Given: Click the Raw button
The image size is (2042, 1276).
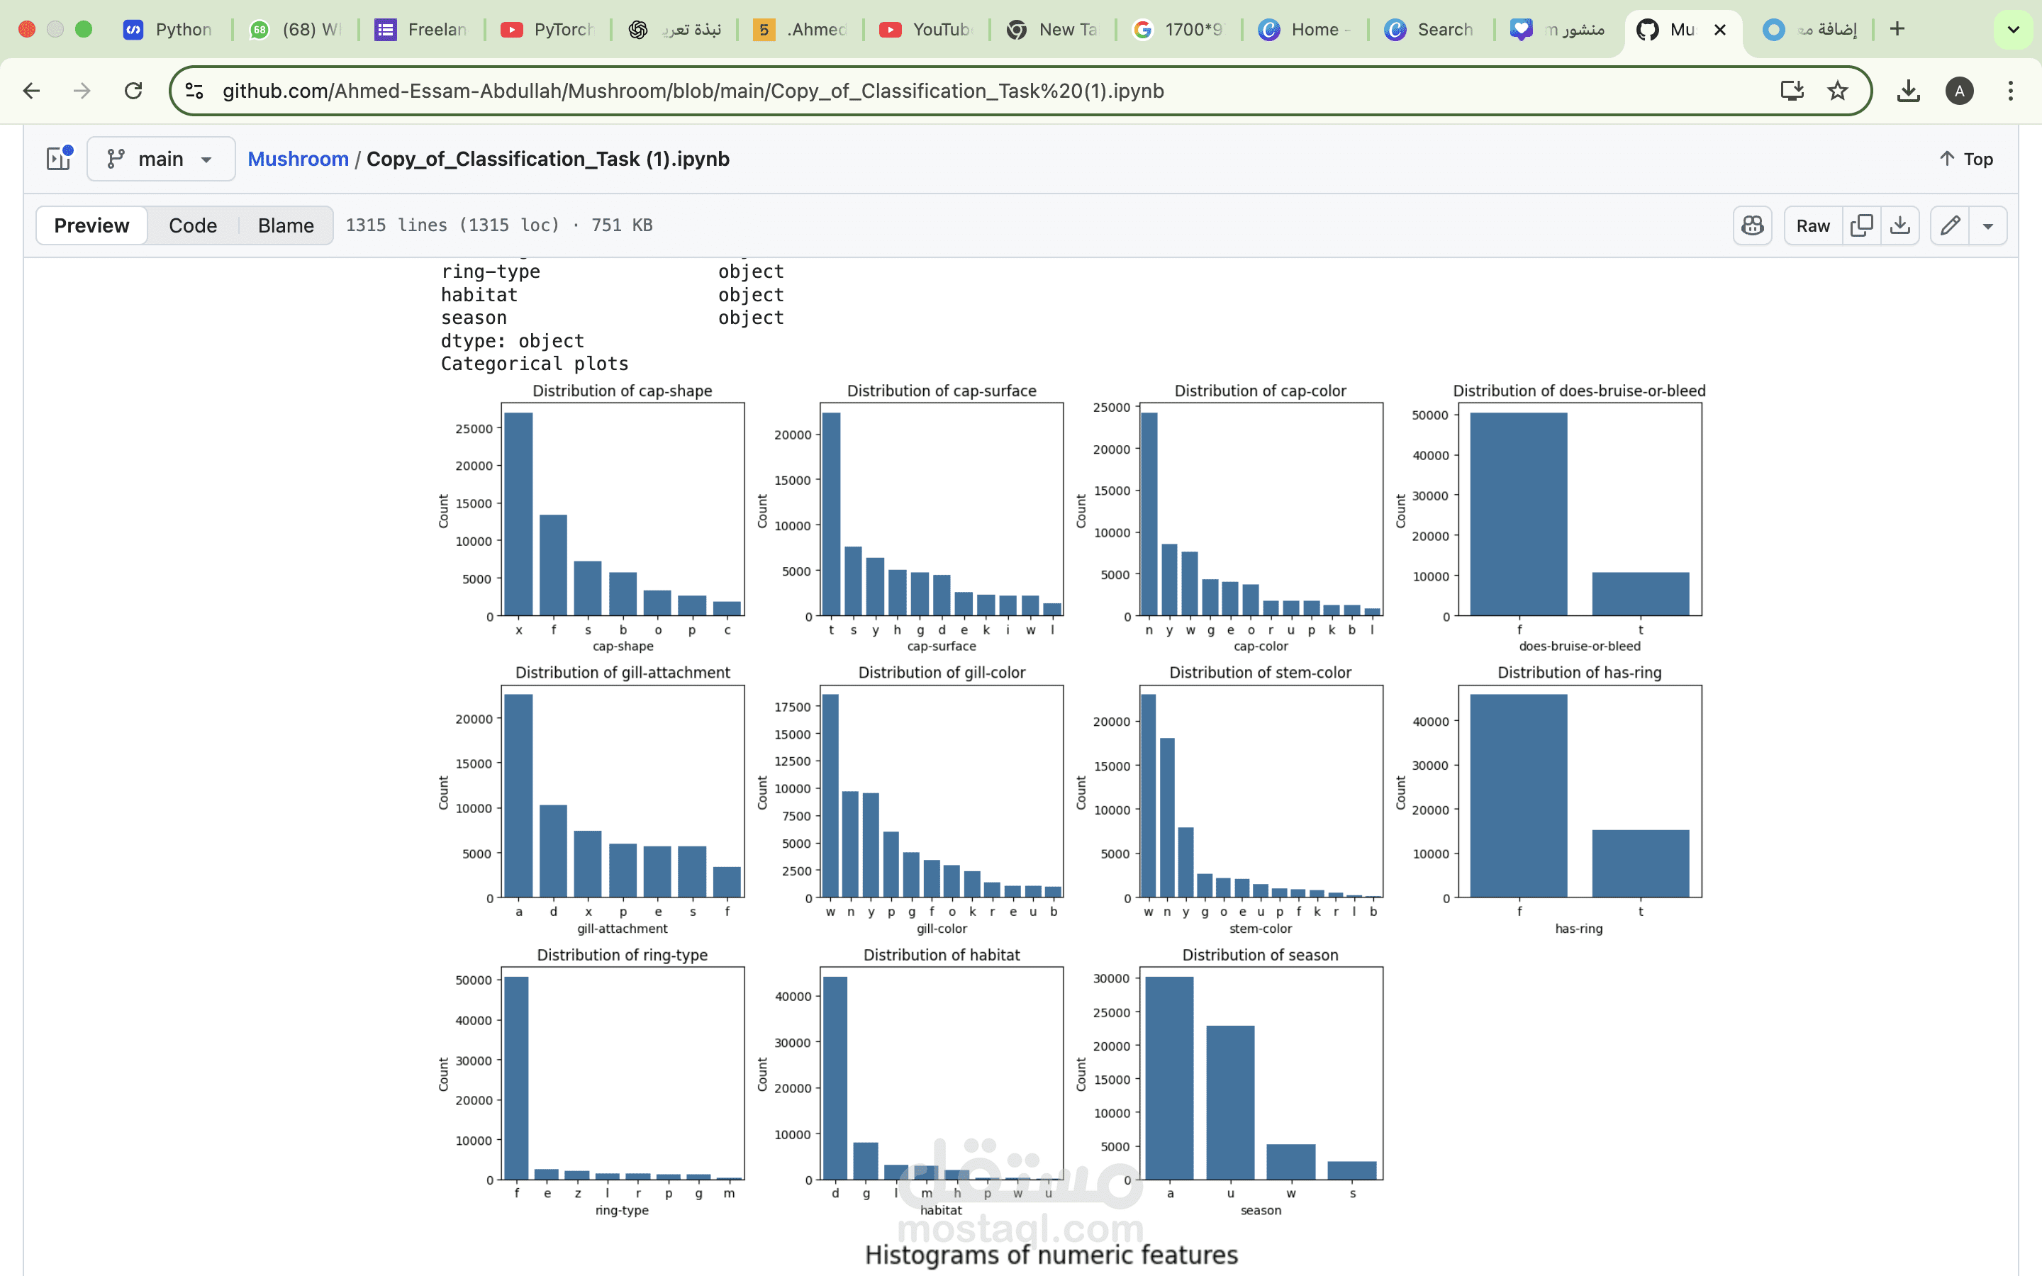Looking at the screenshot, I should point(1812,225).
